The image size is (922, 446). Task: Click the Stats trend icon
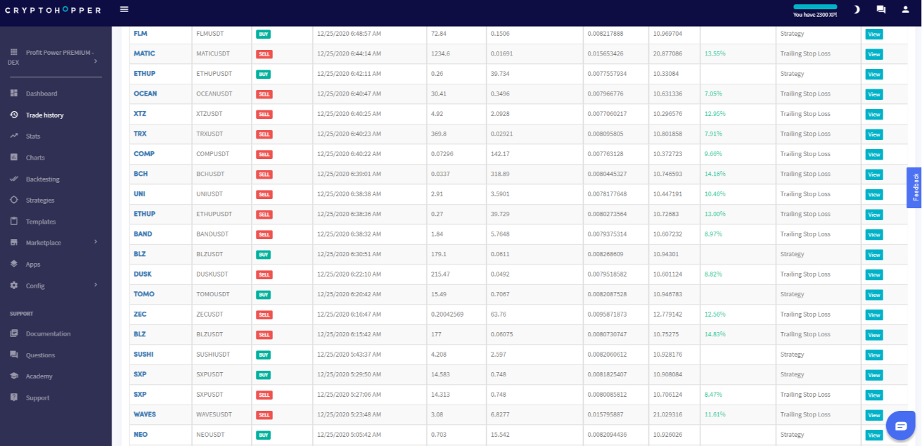(13, 136)
